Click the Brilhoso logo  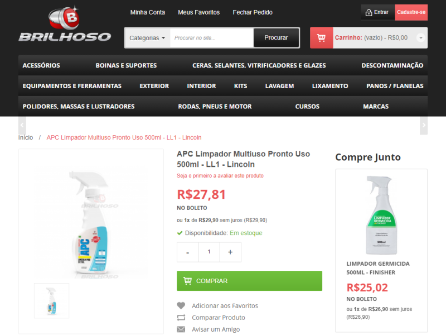click(65, 24)
